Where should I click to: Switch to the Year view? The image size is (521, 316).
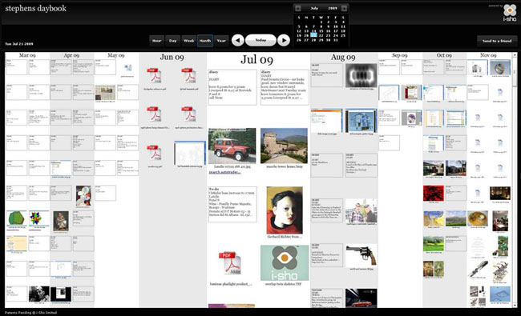(x=221, y=41)
